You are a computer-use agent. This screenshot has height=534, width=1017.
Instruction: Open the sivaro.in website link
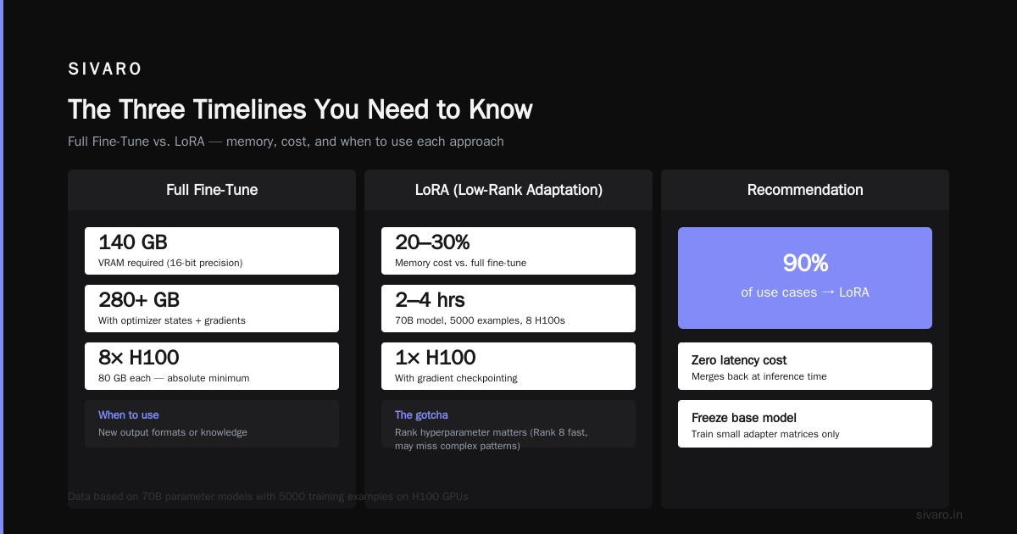(x=939, y=515)
